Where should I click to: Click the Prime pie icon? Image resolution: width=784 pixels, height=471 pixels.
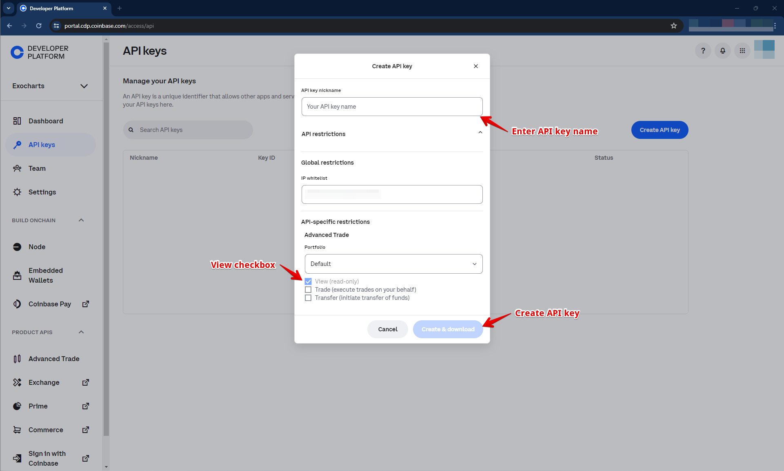[x=17, y=406]
